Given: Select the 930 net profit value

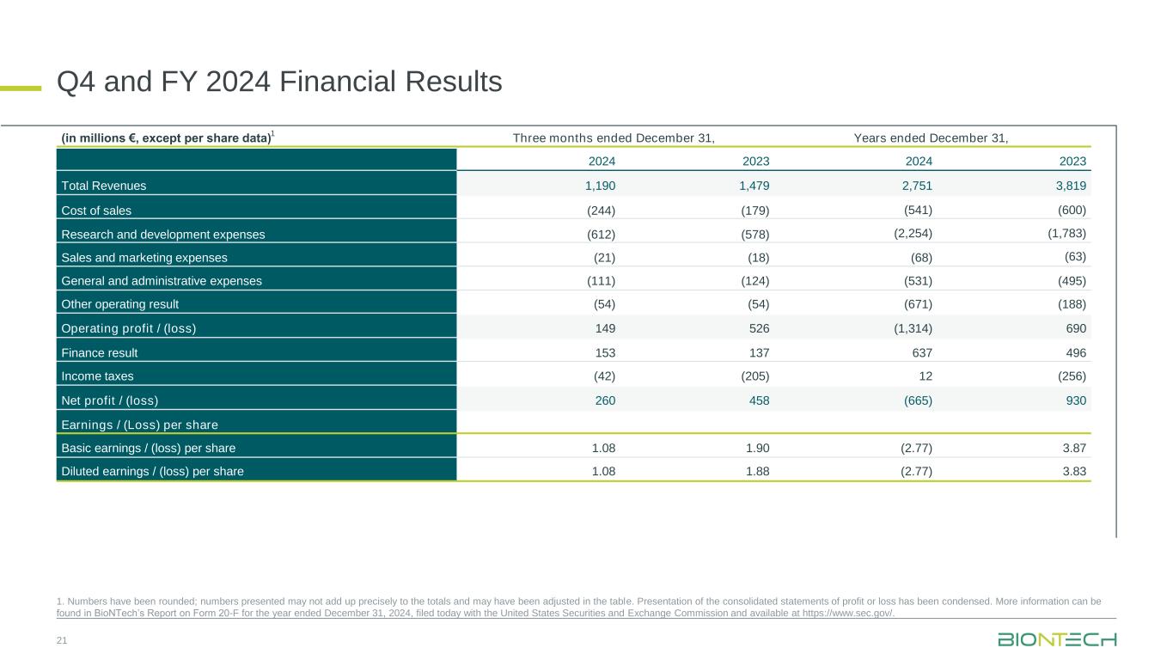Looking at the screenshot, I should point(1076,400).
